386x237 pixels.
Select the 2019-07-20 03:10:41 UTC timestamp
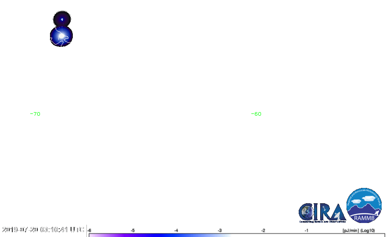coord(43,230)
